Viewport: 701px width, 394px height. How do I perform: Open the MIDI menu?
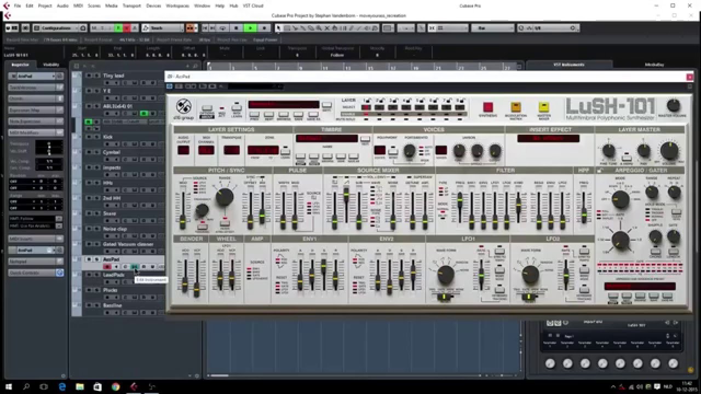click(x=77, y=5)
